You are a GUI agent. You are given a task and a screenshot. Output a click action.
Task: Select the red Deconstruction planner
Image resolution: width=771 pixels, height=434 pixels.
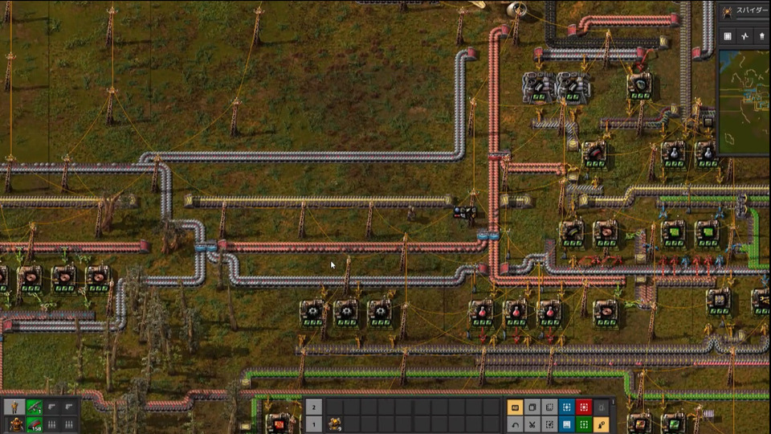click(x=584, y=407)
